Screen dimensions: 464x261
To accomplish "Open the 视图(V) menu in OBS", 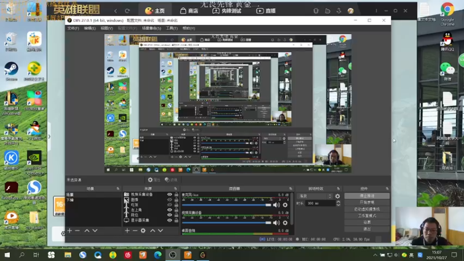I will tap(107, 28).
